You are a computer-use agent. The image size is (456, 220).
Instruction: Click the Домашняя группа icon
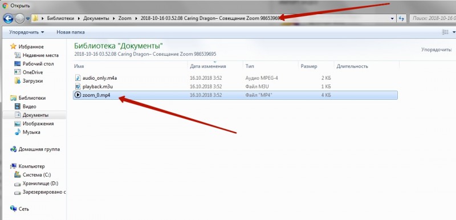click(x=13, y=149)
